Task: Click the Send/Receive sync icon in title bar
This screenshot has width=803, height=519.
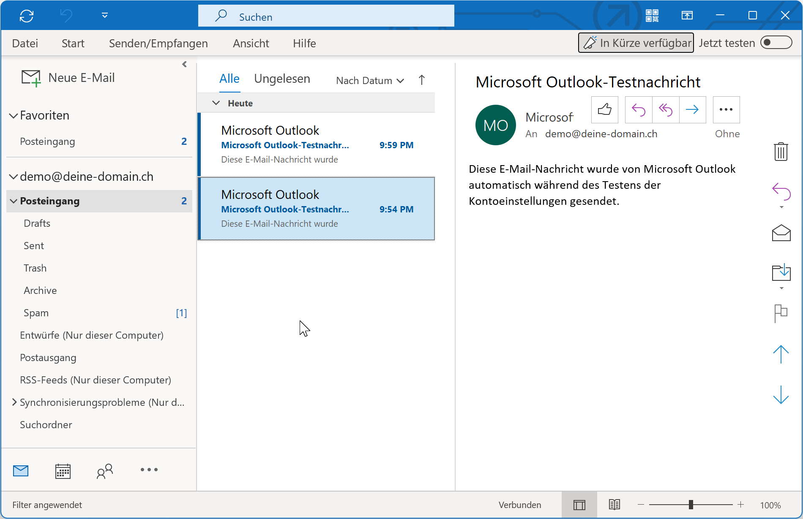Action: [x=27, y=16]
